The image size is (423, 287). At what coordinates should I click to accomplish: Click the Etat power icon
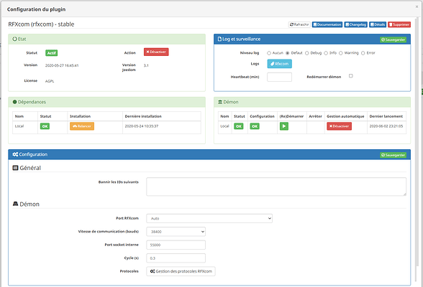point(15,39)
